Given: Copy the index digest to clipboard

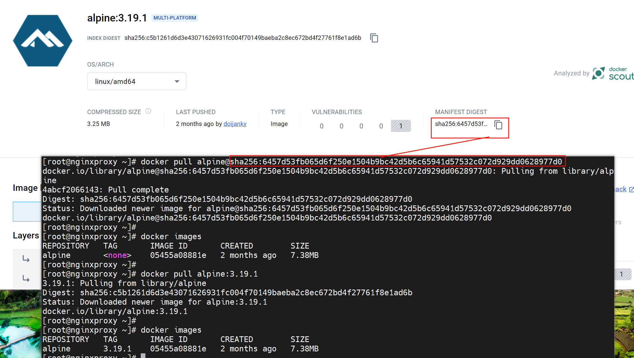Looking at the screenshot, I should tap(374, 38).
